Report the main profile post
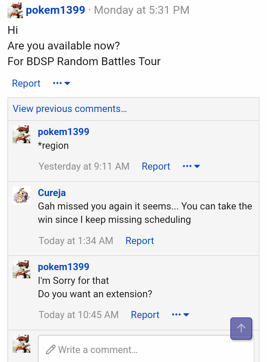The width and height of the screenshot is (267, 362). pos(26,83)
